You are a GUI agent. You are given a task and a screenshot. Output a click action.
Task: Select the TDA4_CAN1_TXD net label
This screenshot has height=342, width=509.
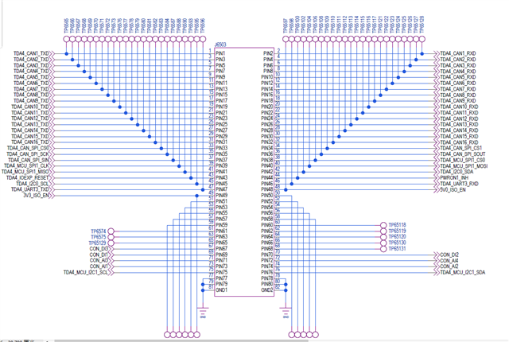coord(31,53)
